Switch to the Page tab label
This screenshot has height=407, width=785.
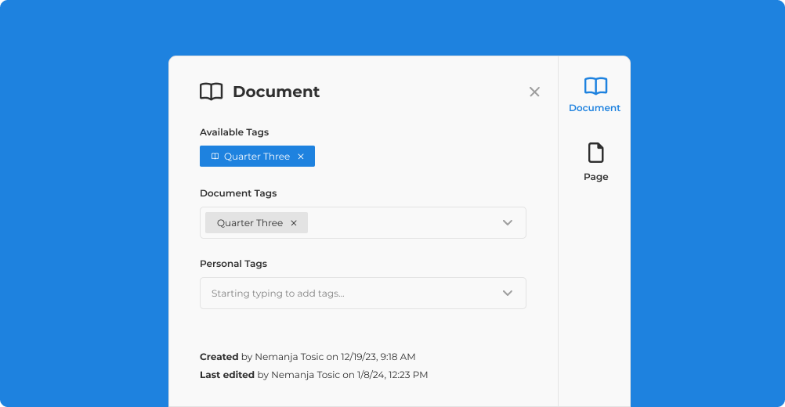[595, 177]
